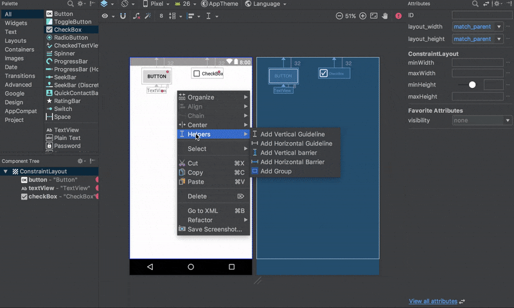
Task: Zoom in using the plus icon
Action: [x=362, y=15]
